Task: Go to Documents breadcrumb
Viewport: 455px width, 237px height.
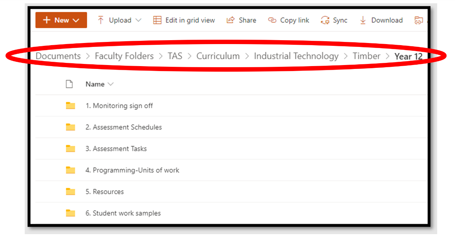Action: tap(58, 56)
